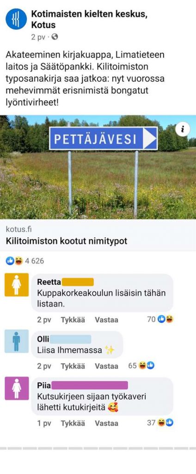Reply to Reetta's comment with Vastaa
This screenshot has height=474, width=196.
pos(106,320)
